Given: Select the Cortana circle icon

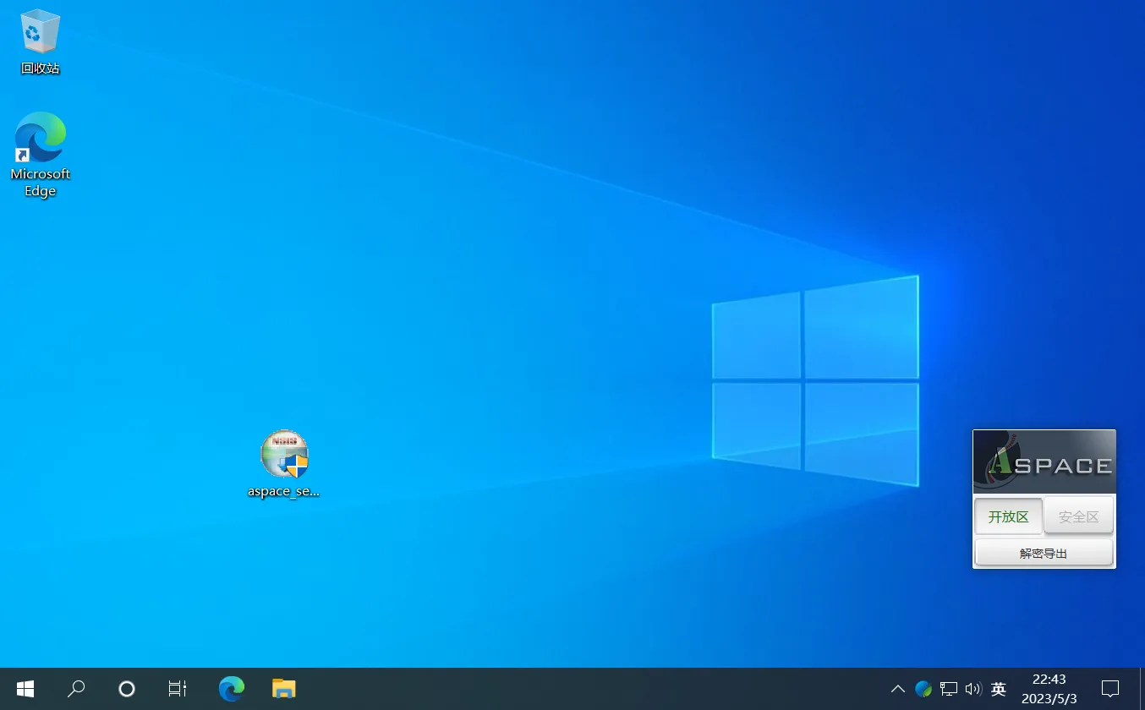Looking at the screenshot, I should 126,689.
